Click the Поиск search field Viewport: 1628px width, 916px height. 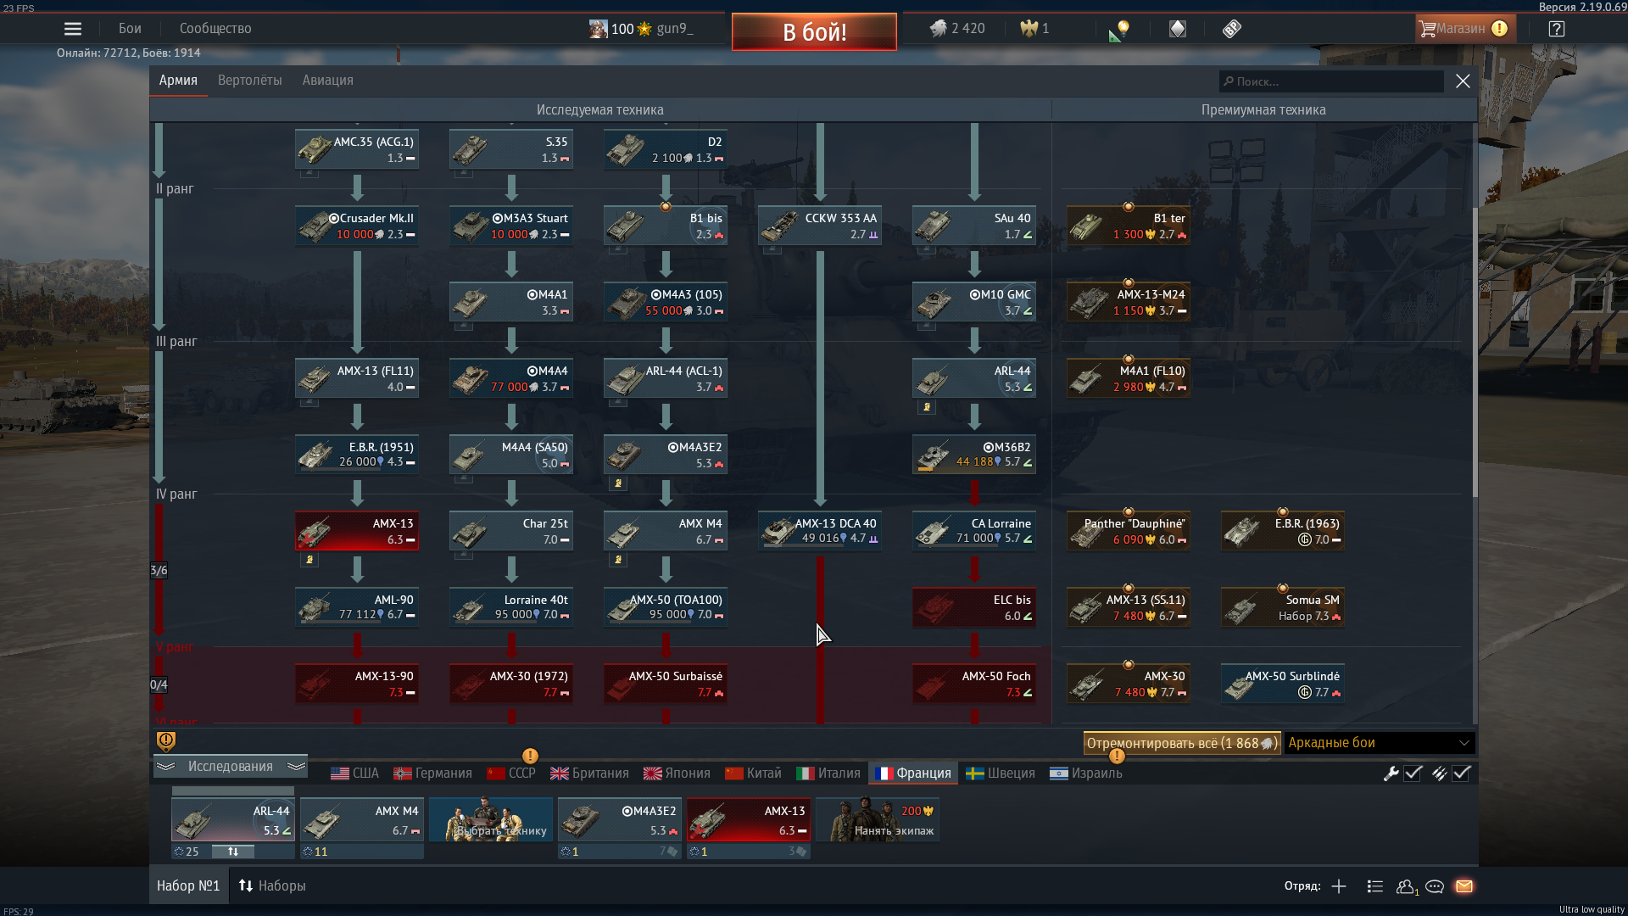1331,81
